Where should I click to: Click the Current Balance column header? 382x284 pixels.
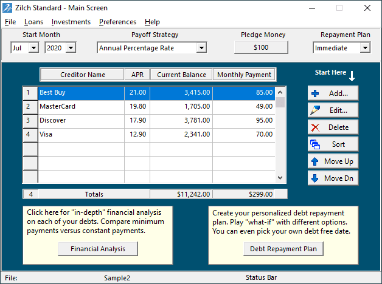(x=181, y=75)
